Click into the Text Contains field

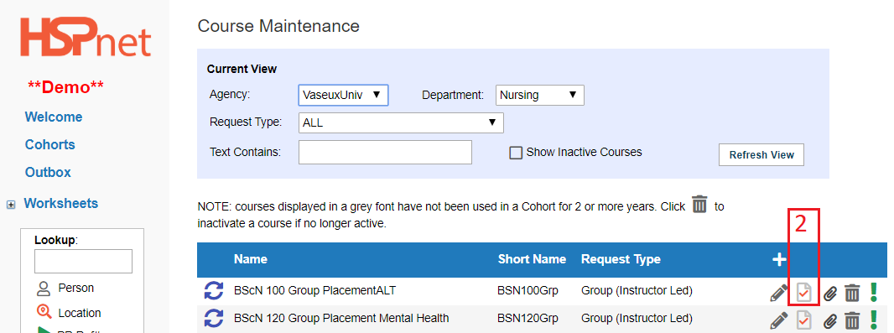[386, 153]
